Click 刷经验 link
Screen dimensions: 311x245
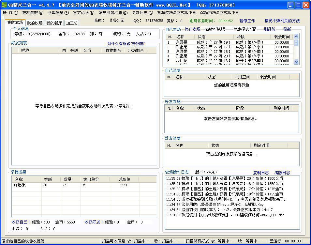coord(270,29)
